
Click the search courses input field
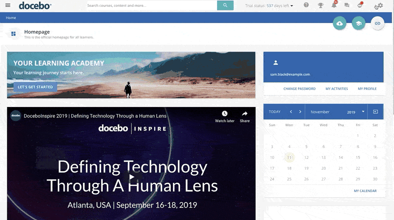click(x=151, y=6)
